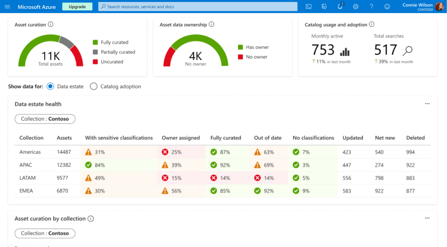
Task: Click the directory and subscription filter icon
Action: (324, 7)
